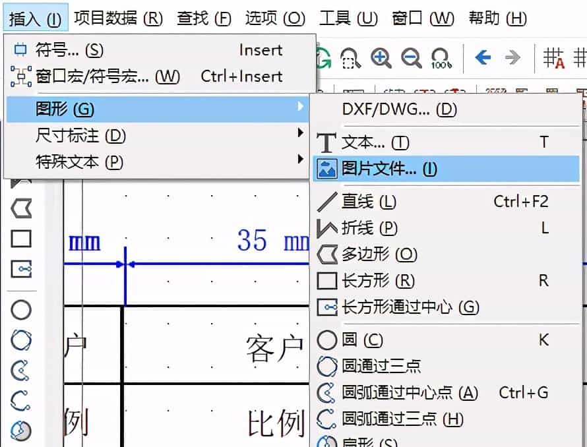Open the 图形 submenu
This screenshot has height=447, width=587.
132,108
